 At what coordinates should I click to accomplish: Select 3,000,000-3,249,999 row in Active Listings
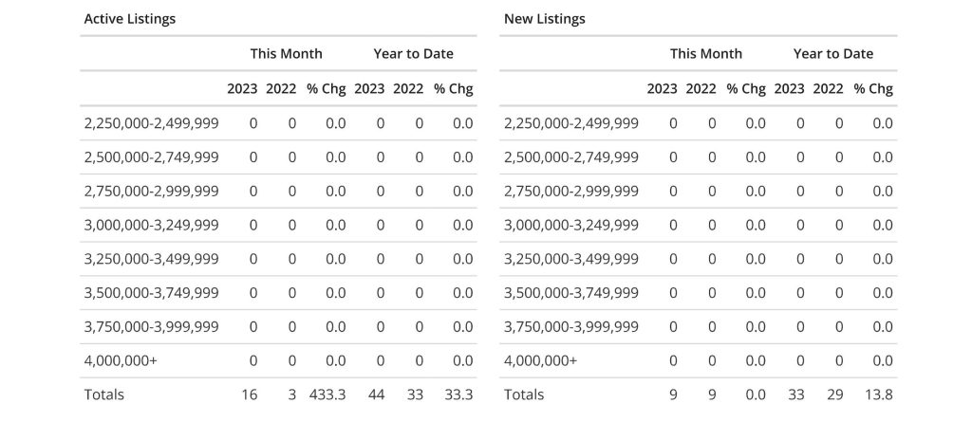coord(152,225)
